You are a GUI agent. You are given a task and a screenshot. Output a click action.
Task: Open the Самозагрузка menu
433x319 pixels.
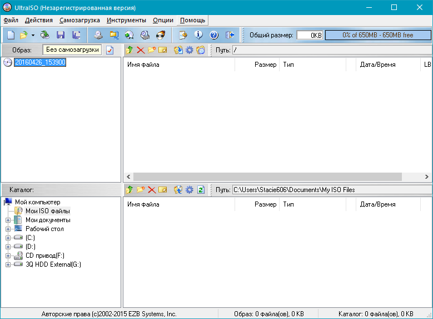pos(81,21)
